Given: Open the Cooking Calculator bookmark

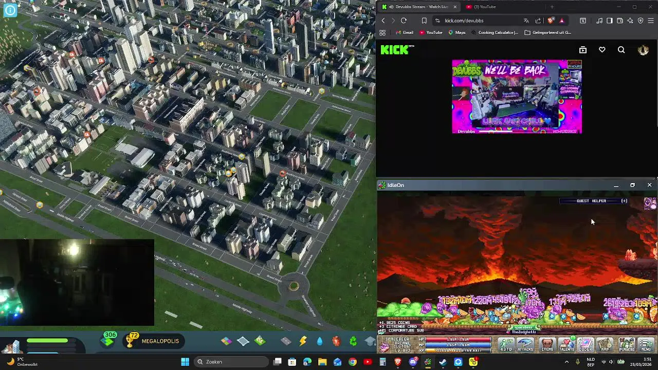Looking at the screenshot, I should tap(494, 32).
